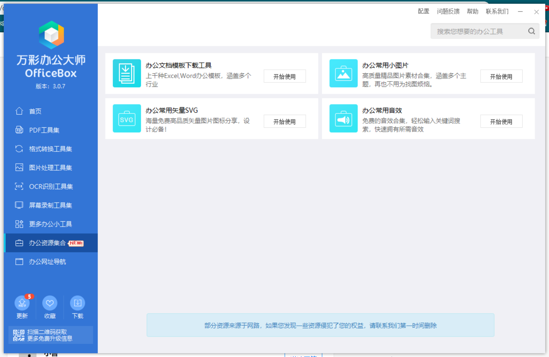Go to 图片处理工具集
The image size is (549, 357).
tap(51, 168)
